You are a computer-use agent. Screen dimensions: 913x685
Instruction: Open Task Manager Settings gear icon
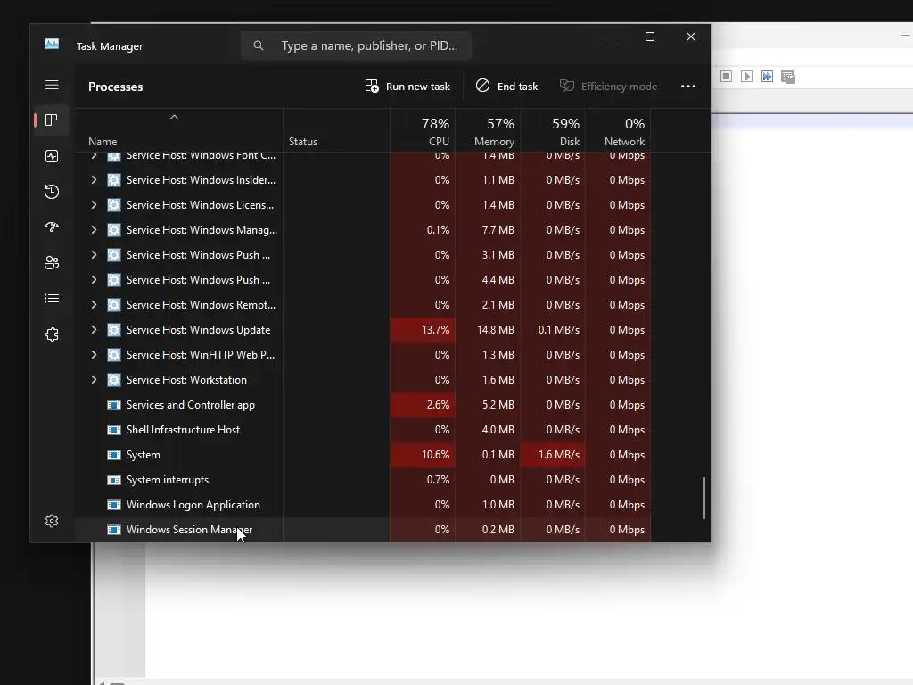click(52, 521)
